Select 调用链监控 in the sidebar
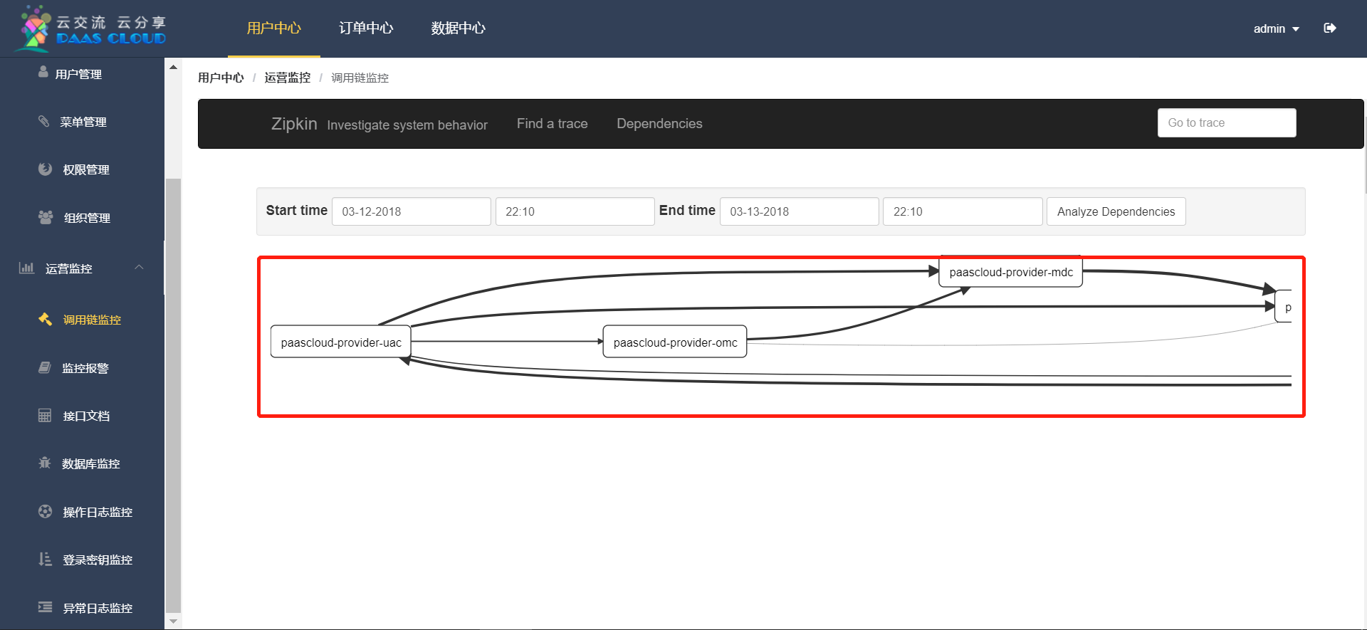The image size is (1367, 630). [x=92, y=320]
